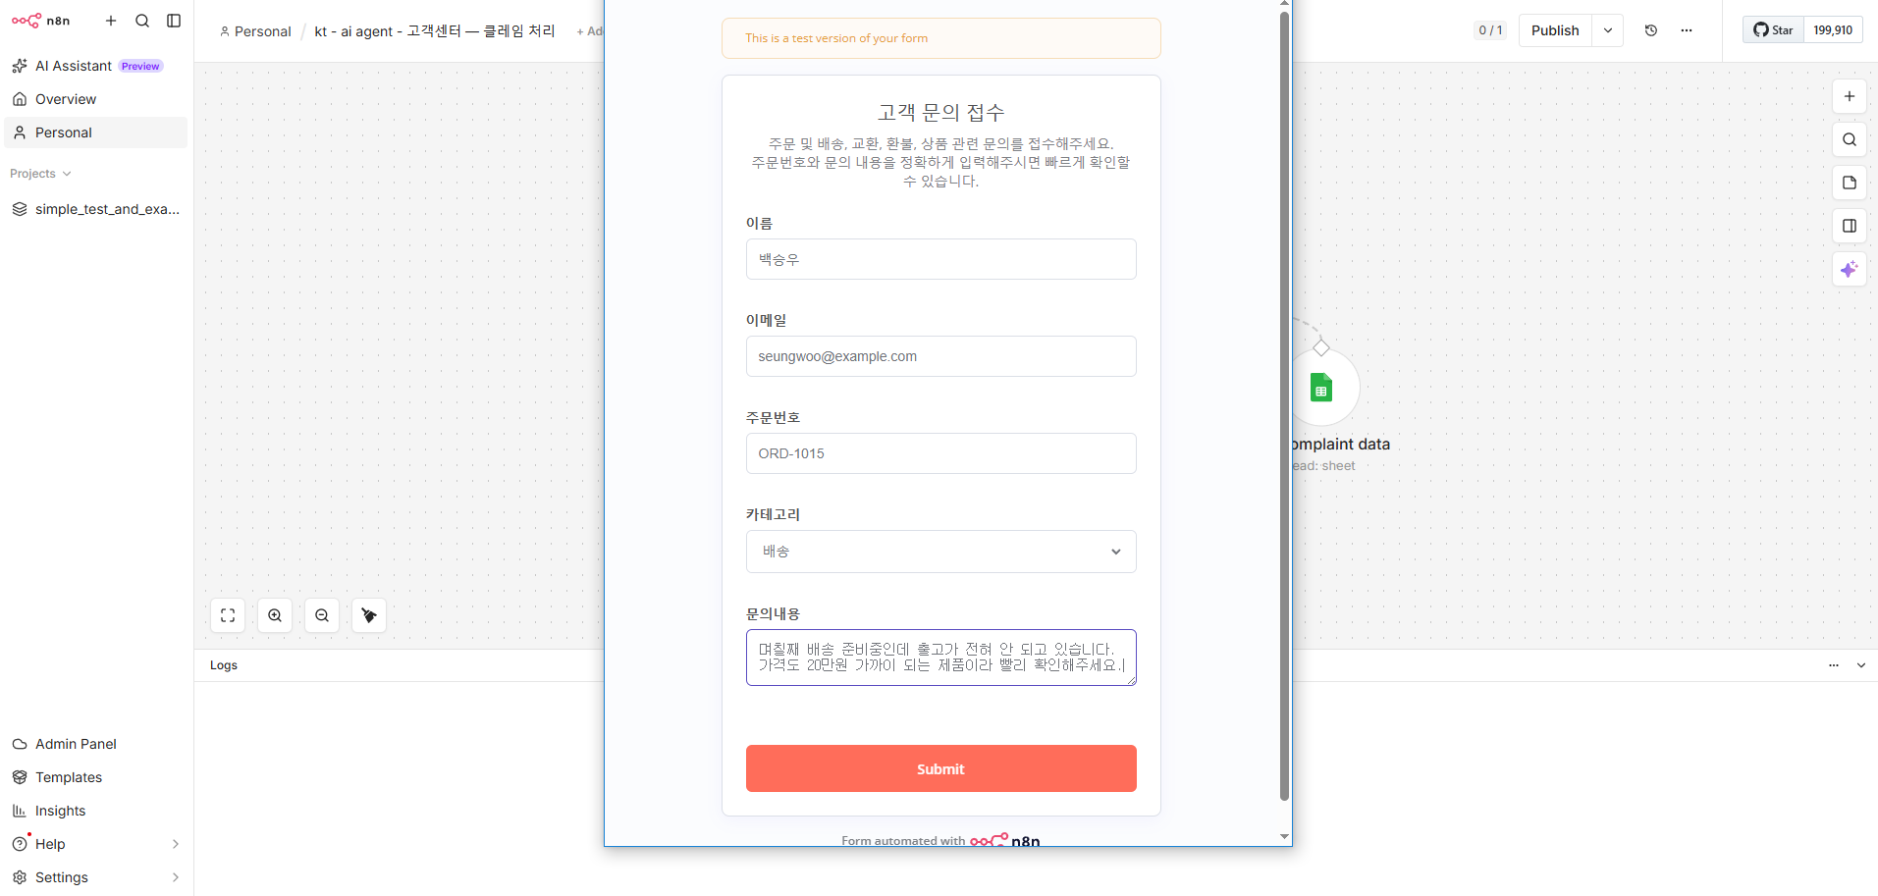
Task: Click Google Sheets node icon
Action: click(1321, 388)
